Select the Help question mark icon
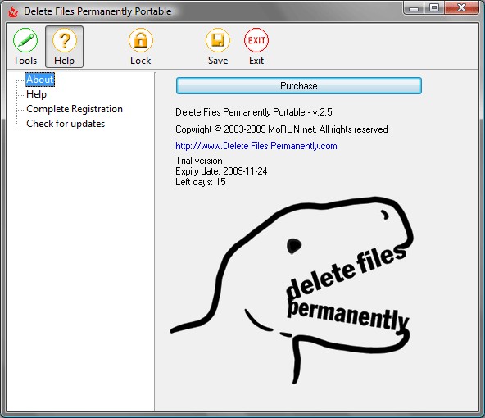485x418 pixels. [65, 40]
